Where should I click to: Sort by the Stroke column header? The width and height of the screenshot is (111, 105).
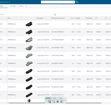pos(81,18)
